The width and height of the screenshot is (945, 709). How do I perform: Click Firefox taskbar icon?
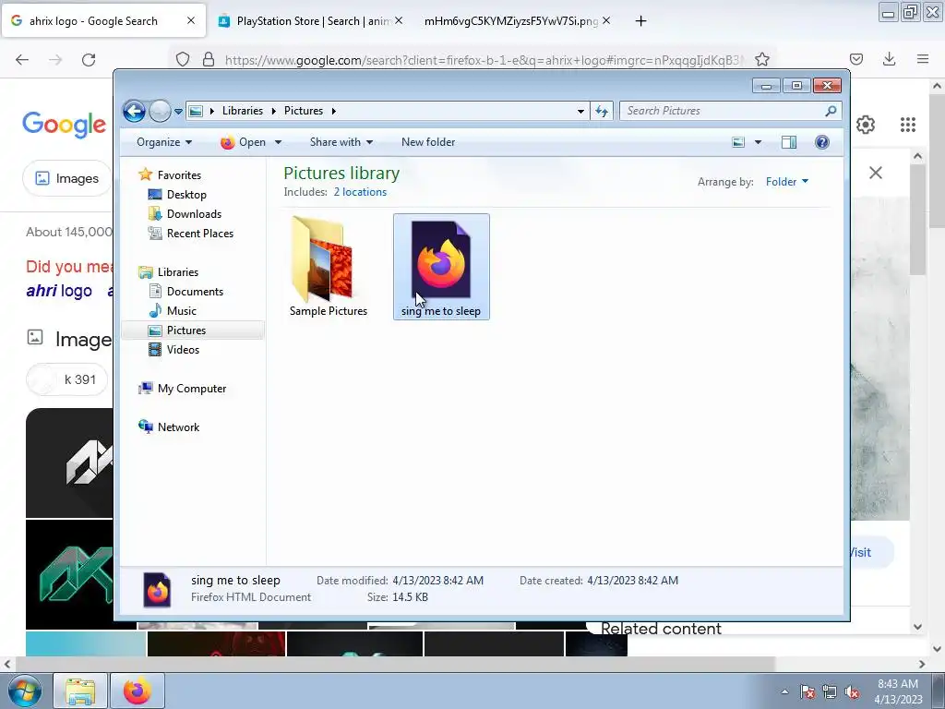138,691
